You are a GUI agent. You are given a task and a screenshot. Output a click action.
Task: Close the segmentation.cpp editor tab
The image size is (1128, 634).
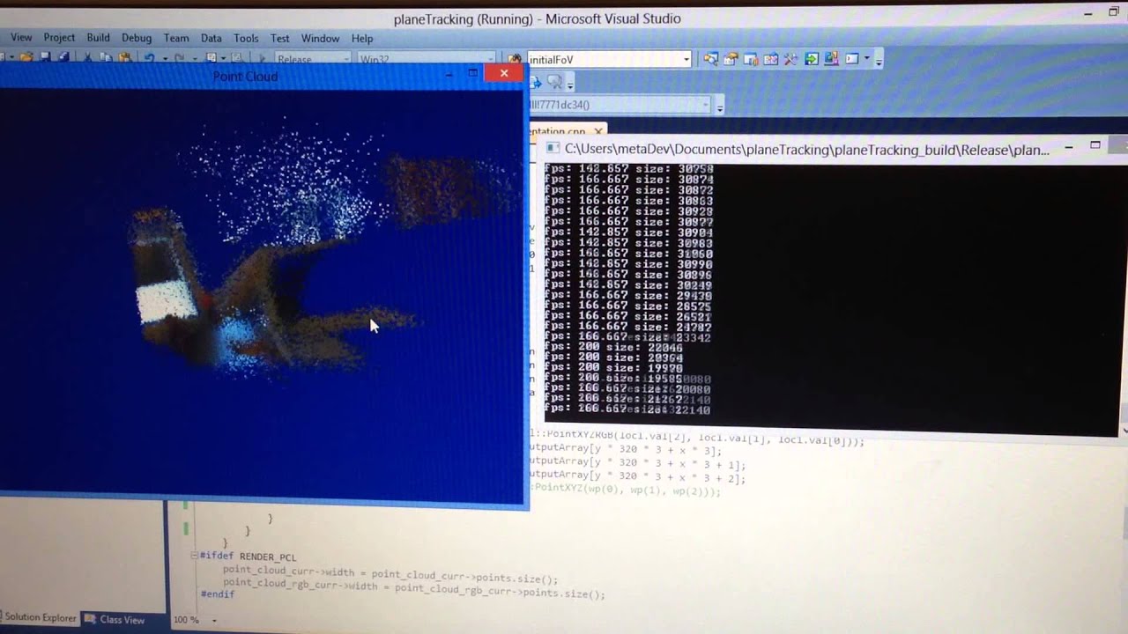point(598,131)
